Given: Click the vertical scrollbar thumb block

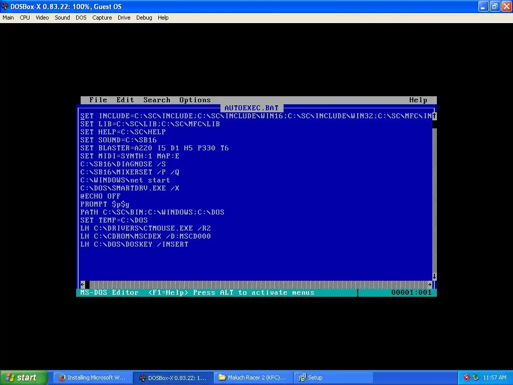Looking at the screenshot, I should 434,124.
